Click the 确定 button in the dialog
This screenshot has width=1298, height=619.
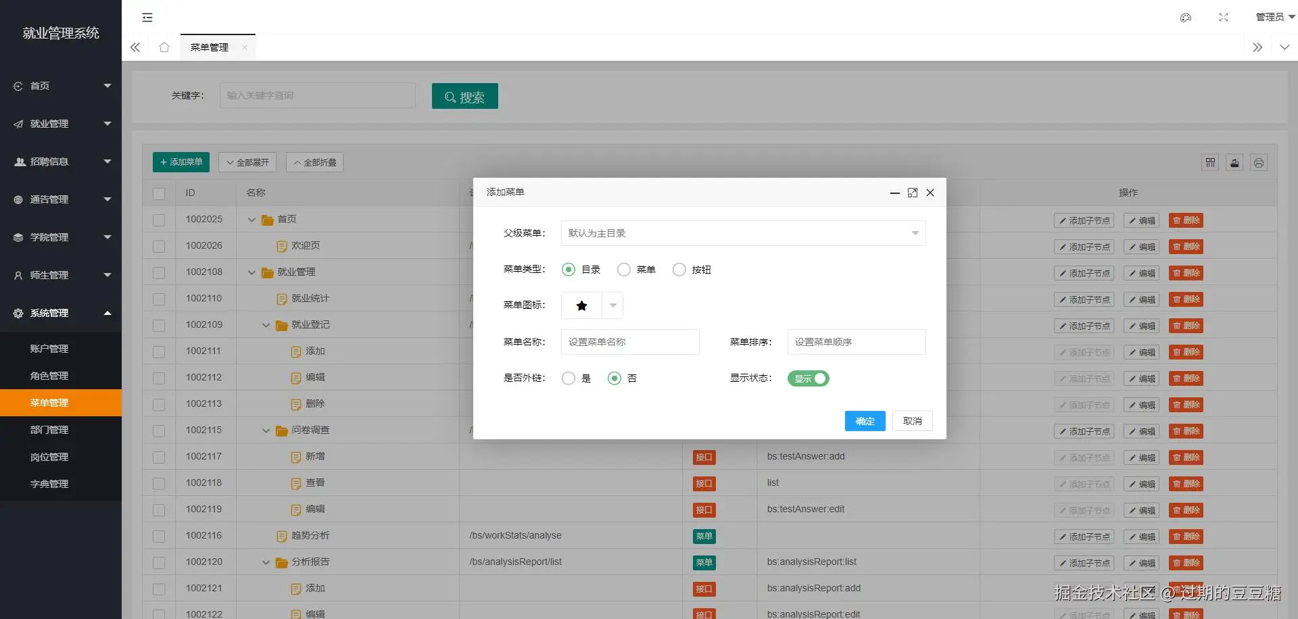coord(865,421)
